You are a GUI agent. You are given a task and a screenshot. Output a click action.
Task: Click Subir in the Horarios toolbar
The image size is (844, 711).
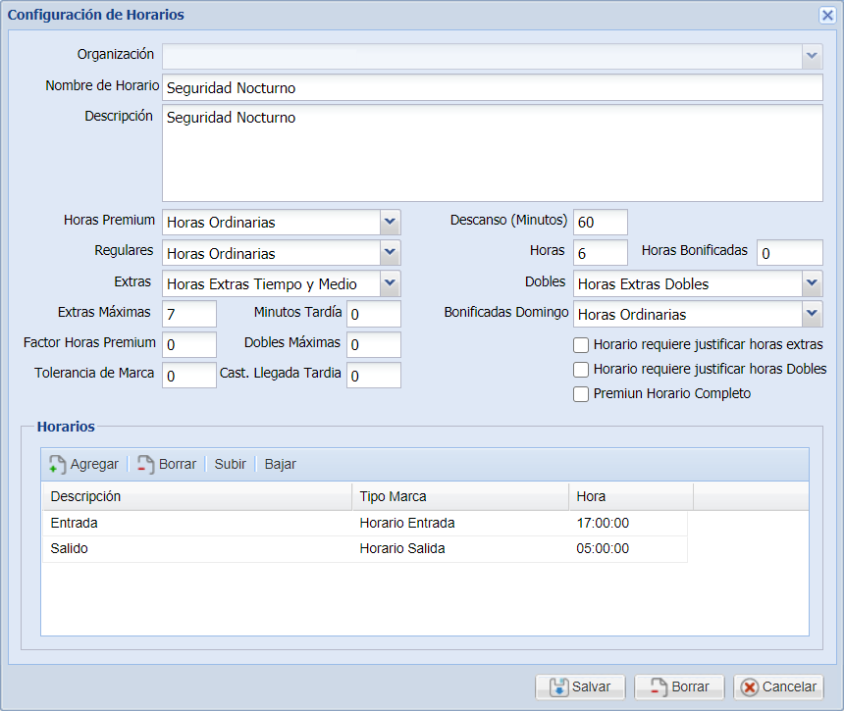231,465
